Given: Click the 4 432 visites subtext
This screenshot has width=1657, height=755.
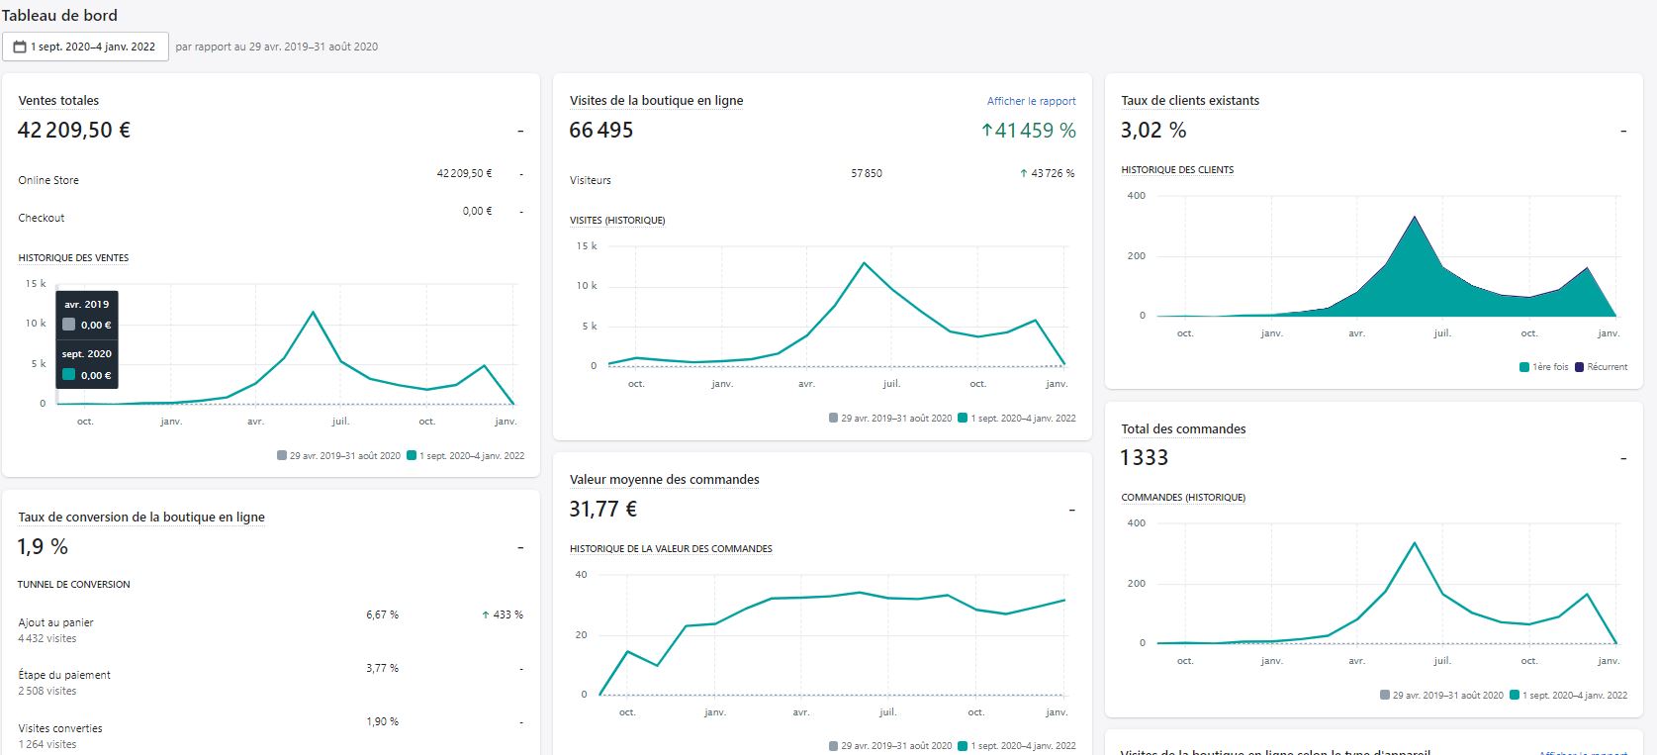Looking at the screenshot, I should point(47,638).
